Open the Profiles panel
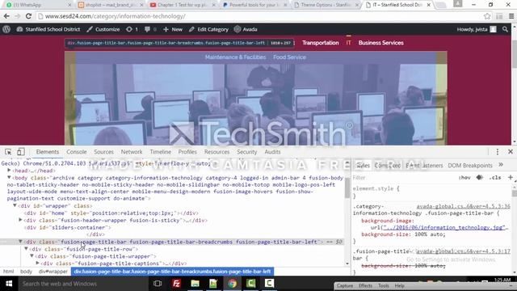This screenshot has height=291, width=517. pyautogui.click(x=187, y=152)
